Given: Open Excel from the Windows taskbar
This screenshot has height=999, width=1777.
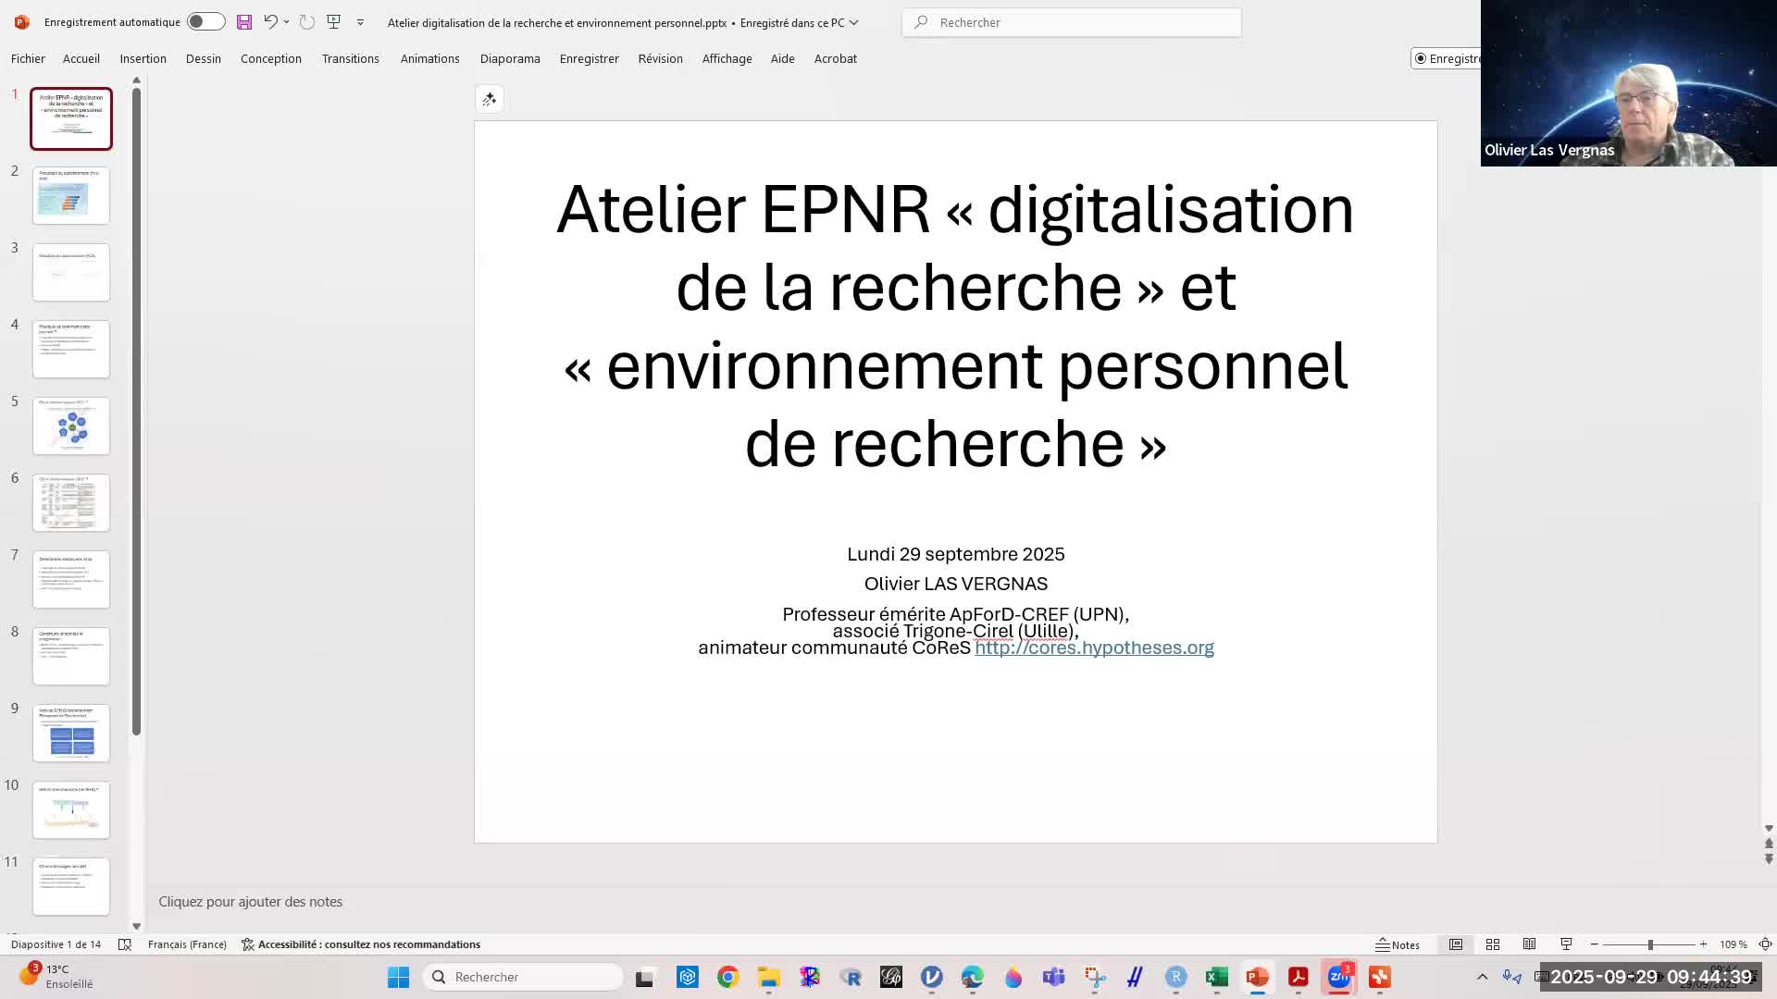Looking at the screenshot, I should 1216,977.
